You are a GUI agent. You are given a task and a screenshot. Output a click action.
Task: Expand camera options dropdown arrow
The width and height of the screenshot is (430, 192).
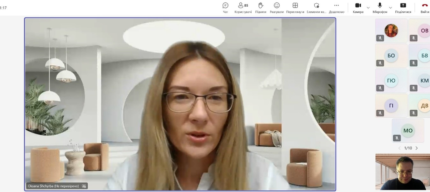click(368, 8)
